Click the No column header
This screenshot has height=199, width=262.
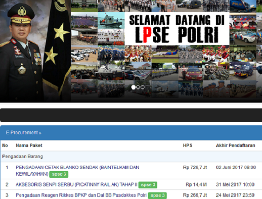(5, 145)
